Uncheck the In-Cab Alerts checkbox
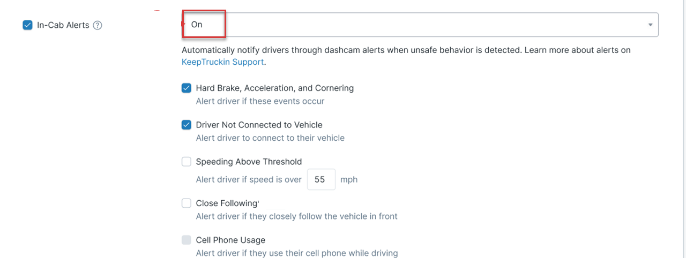Screen dimensions: 686x258 [27, 25]
